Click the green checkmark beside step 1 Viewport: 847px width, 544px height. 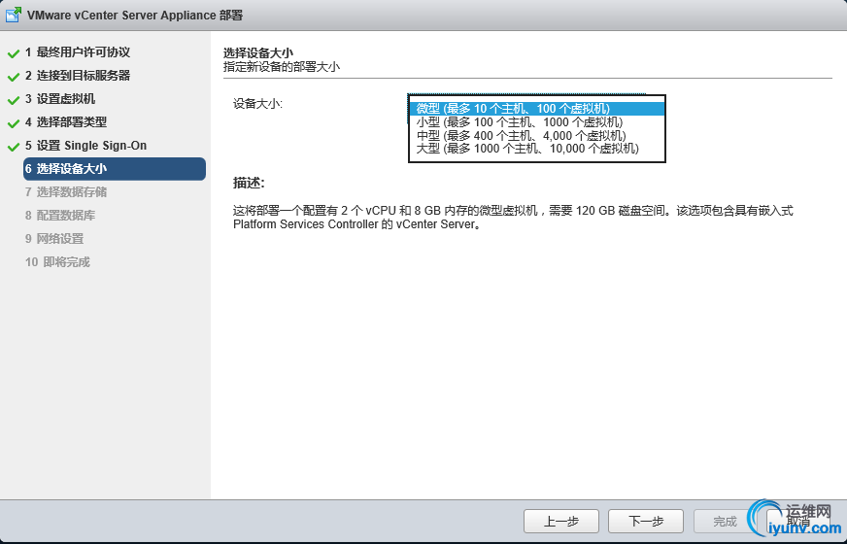(x=14, y=53)
